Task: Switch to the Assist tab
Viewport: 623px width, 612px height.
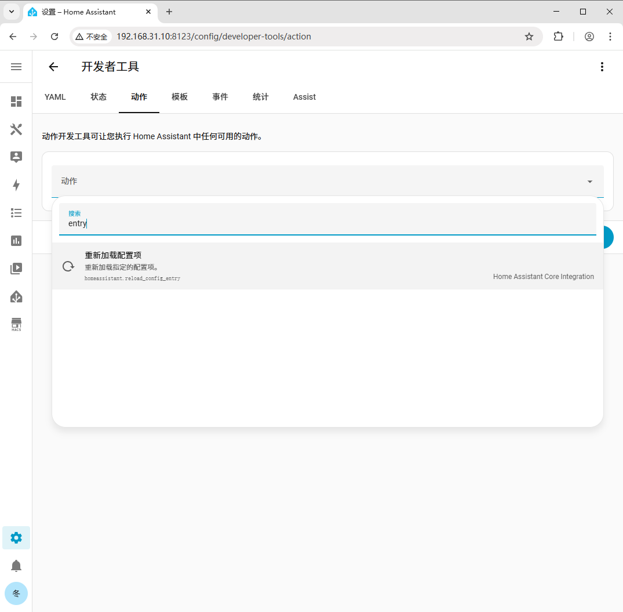Action: [304, 97]
